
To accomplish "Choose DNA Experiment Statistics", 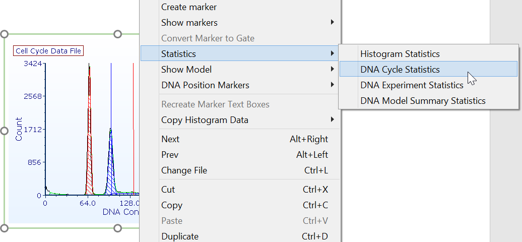I will pos(412,85).
